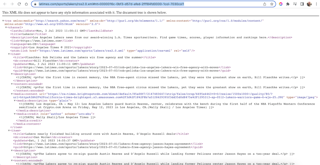Collapse the second item element
This screenshot has height=165, width=320.
9,130
